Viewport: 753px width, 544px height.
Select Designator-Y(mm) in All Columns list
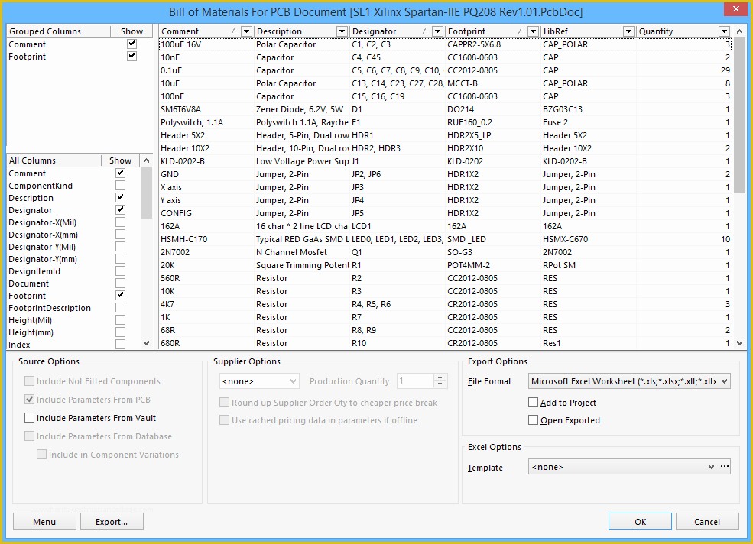coord(43,259)
